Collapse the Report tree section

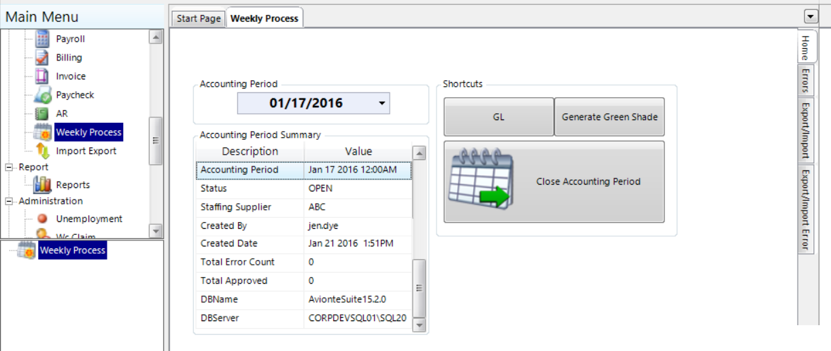pos(10,167)
